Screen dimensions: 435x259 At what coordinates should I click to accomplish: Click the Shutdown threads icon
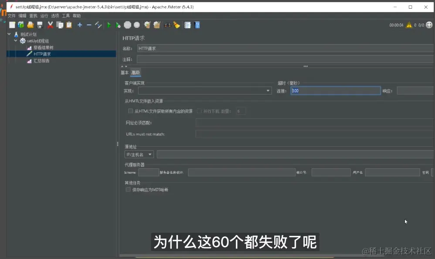137,25
